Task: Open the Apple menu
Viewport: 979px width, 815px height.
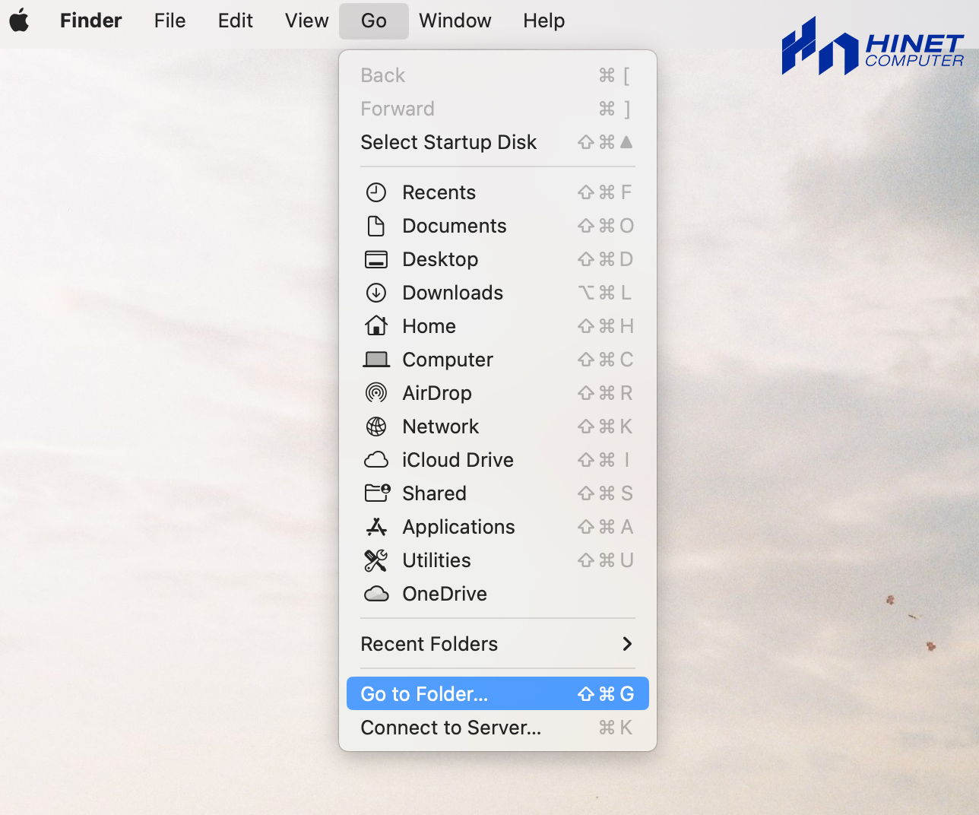Action: 19,21
